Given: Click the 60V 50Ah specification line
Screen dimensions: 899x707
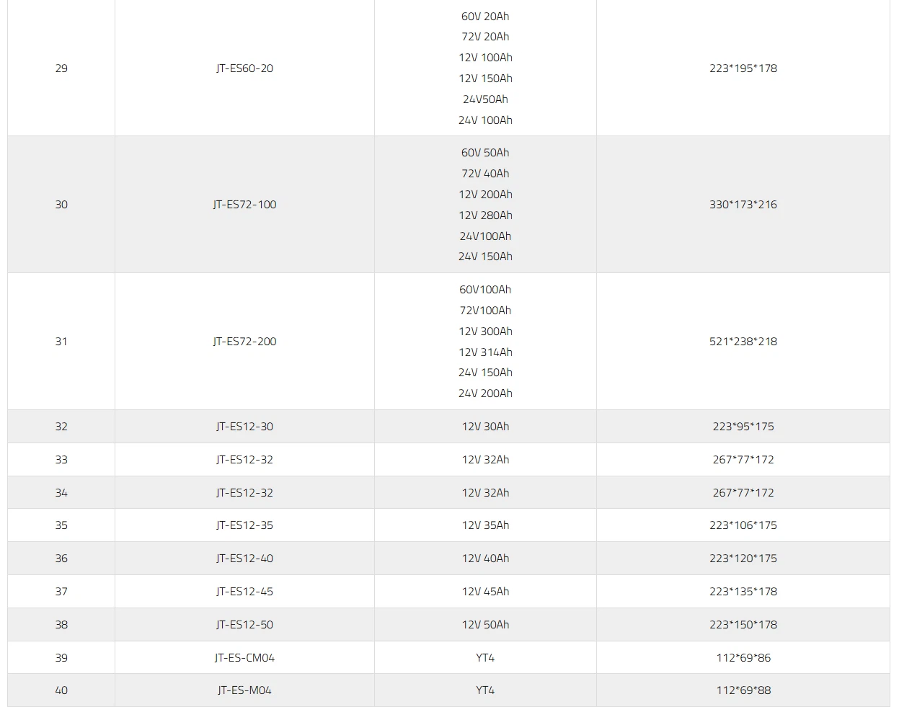Looking at the screenshot, I should click(x=485, y=153).
